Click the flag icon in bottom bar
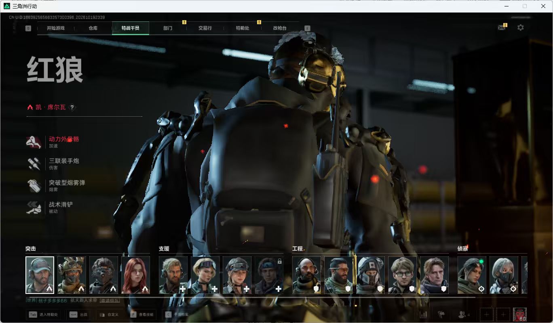553x323 pixels. click(x=441, y=315)
